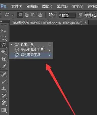Open the 文件(F) menu

17,6
